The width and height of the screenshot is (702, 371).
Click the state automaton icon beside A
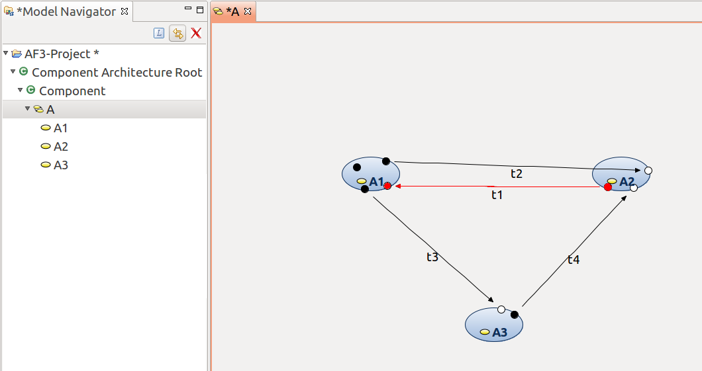[38, 109]
